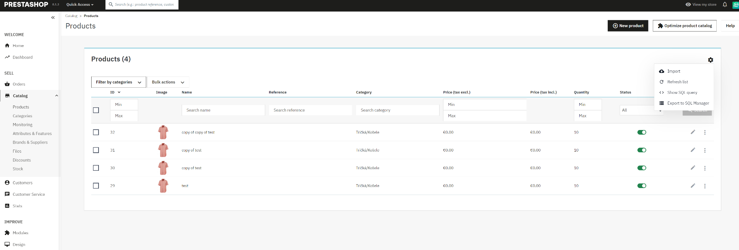This screenshot has width=739, height=250.
Task: Open Quick Access dropdown
Action: click(x=80, y=5)
